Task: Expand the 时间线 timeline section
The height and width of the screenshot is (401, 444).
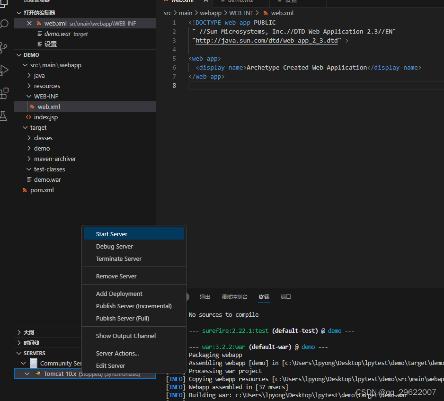Action: pyautogui.click(x=19, y=343)
